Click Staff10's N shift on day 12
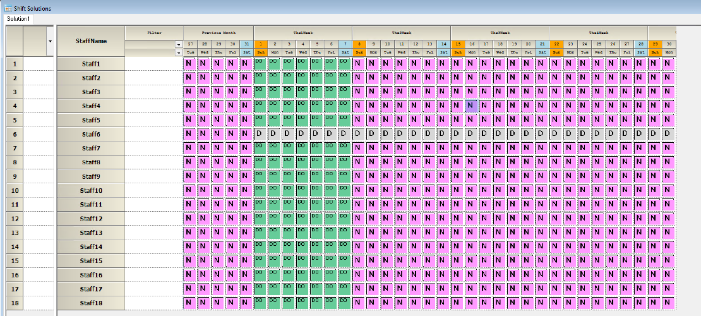The width and height of the screenshot is (701, 316). tap(416, 191)
